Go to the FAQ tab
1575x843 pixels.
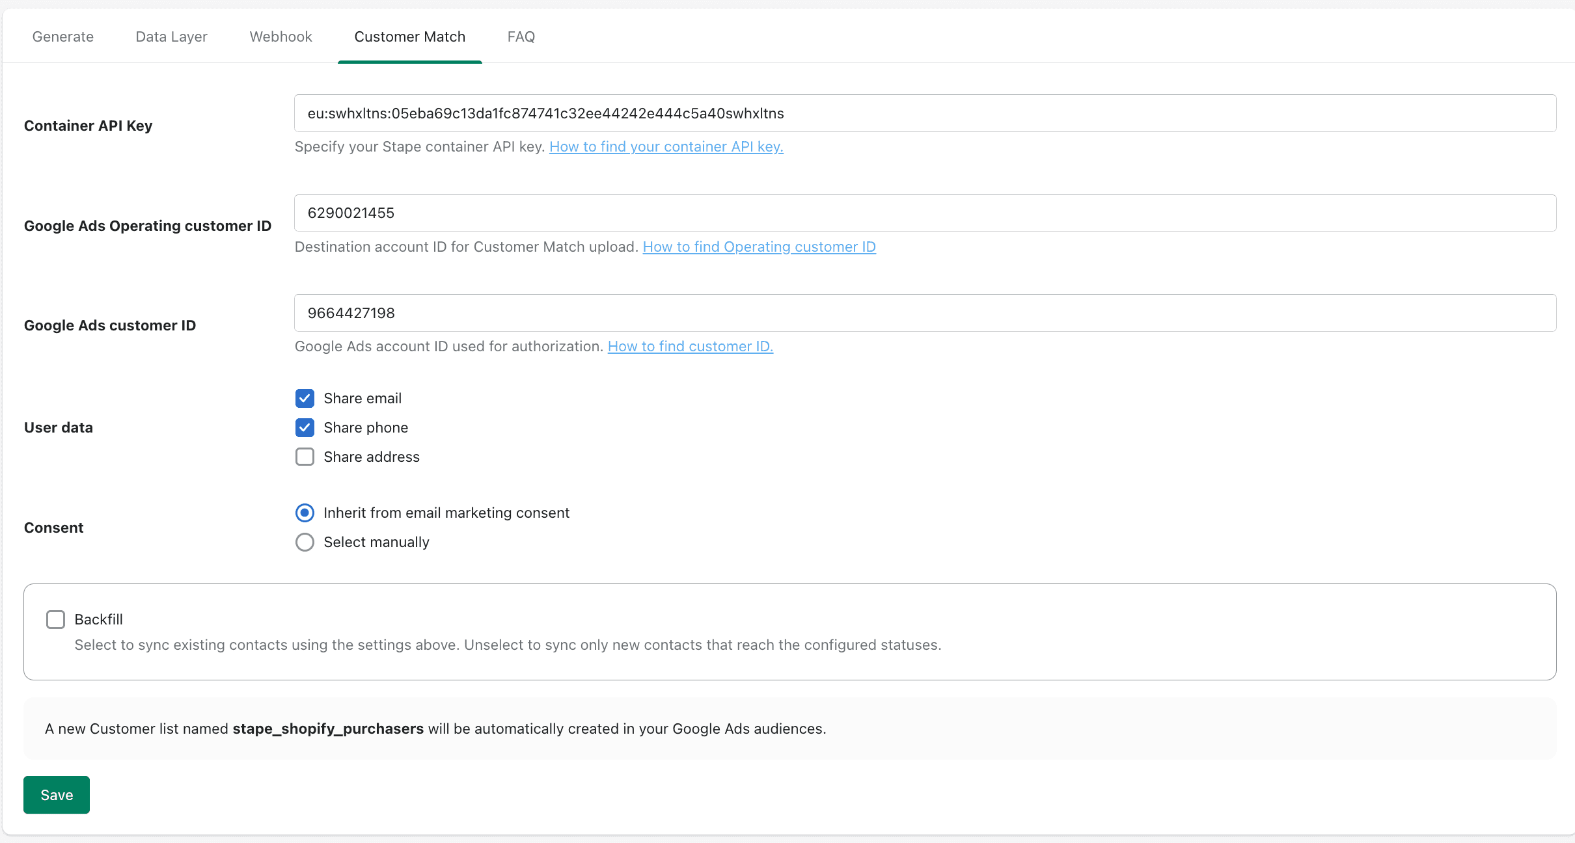point(521,36)
